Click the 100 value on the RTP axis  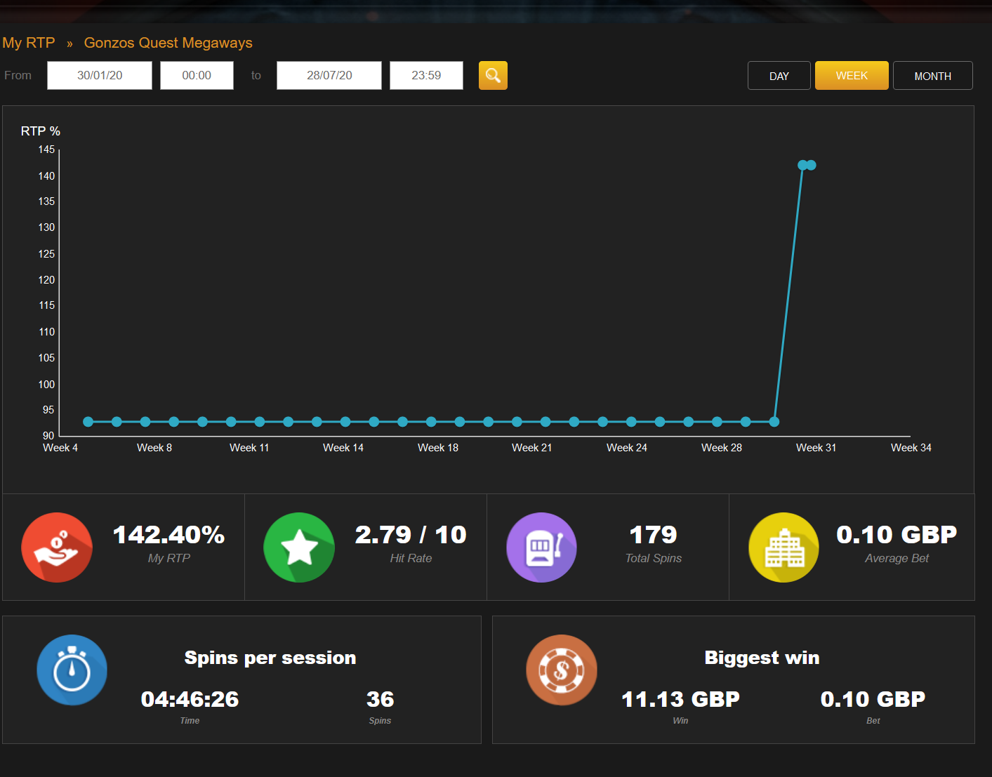46,385
